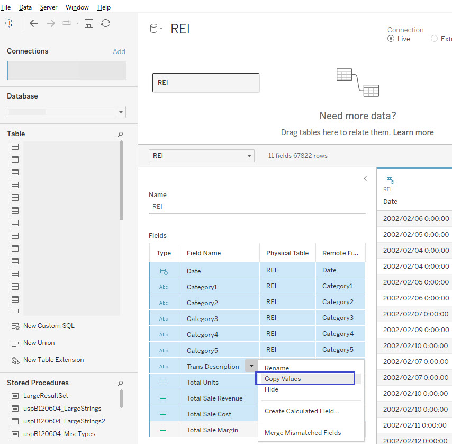Select the Category2 field name
452x444 pixels.
tap(202, 303)
